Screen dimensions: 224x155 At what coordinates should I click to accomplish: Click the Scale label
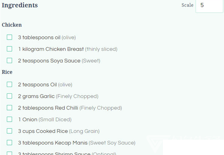[187, 5]
